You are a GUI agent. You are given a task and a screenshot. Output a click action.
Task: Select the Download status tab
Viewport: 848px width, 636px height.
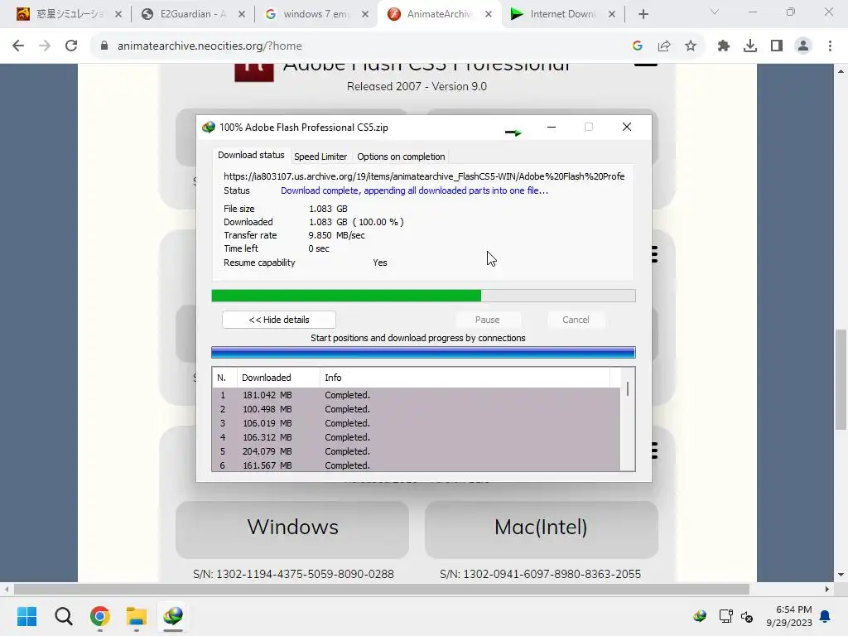251,155
